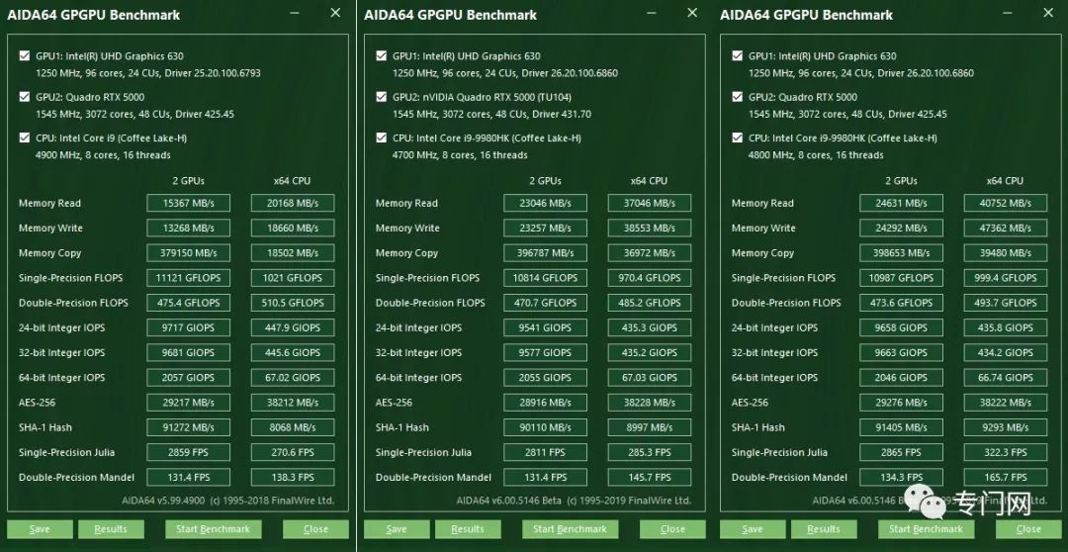Click the 8997 MB/s SHA-1 Hash value
This screenshot has width=1068, height=552.
click(x=650, y=427)
